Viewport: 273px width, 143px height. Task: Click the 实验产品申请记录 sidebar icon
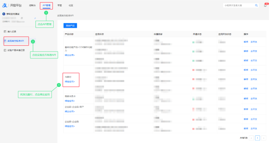[5, 50]
